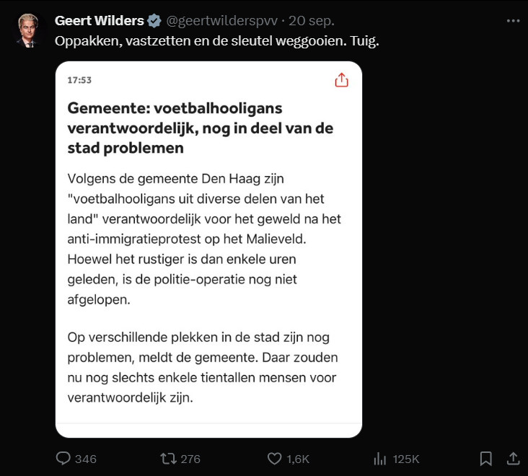This screenshot has width=528, height=476.
Task: Click the tweet text 'Oppakken, vastzetten'
Action: coord(216,41)
